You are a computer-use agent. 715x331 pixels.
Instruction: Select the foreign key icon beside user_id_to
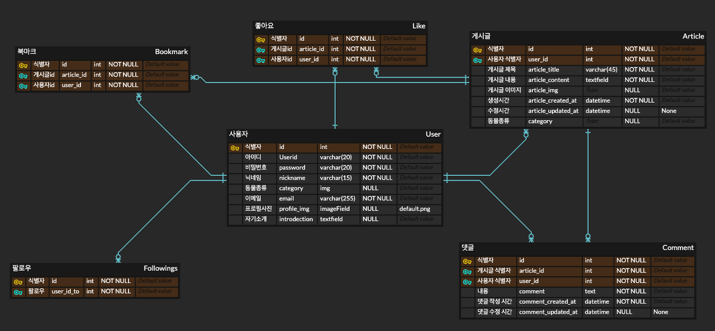click(18, 292)
